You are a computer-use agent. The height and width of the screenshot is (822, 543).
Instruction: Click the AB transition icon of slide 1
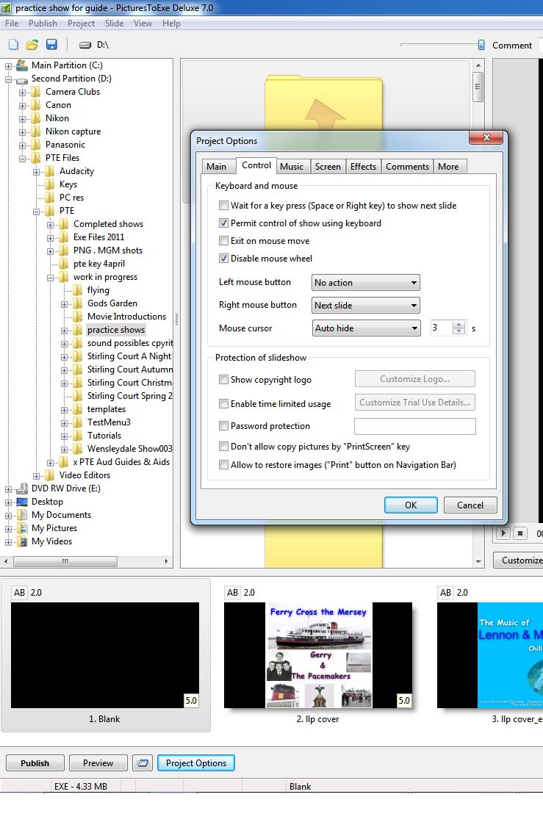[19, 592]
